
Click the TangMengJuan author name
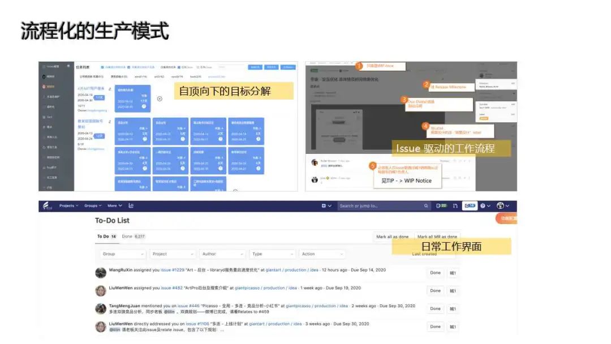coord(124,306)
